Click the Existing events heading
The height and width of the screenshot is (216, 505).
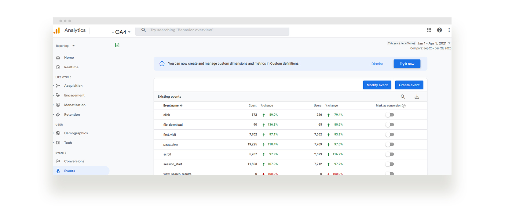[x=169, y=97]
